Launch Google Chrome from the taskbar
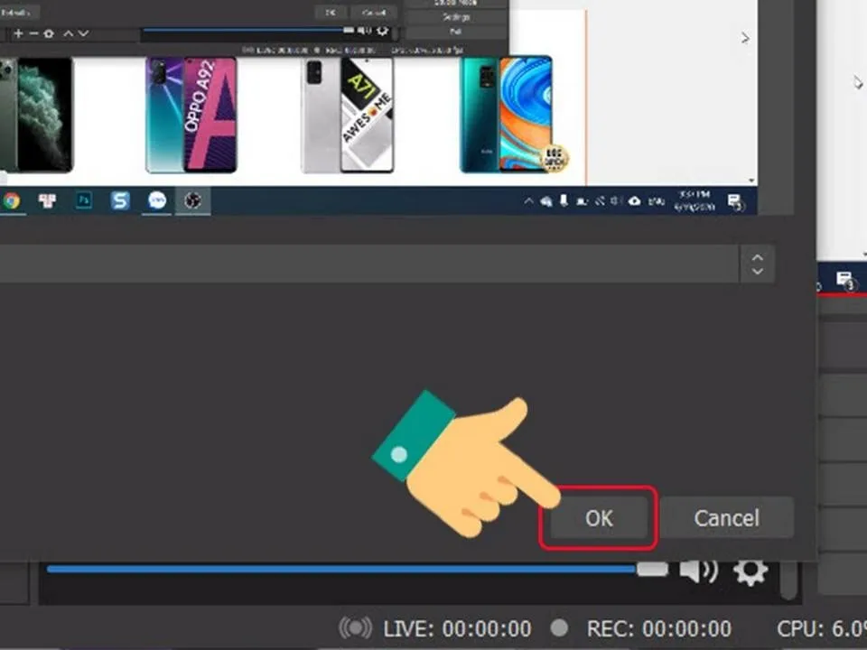Viewport: 867px width, 650px height. [11, 200]
